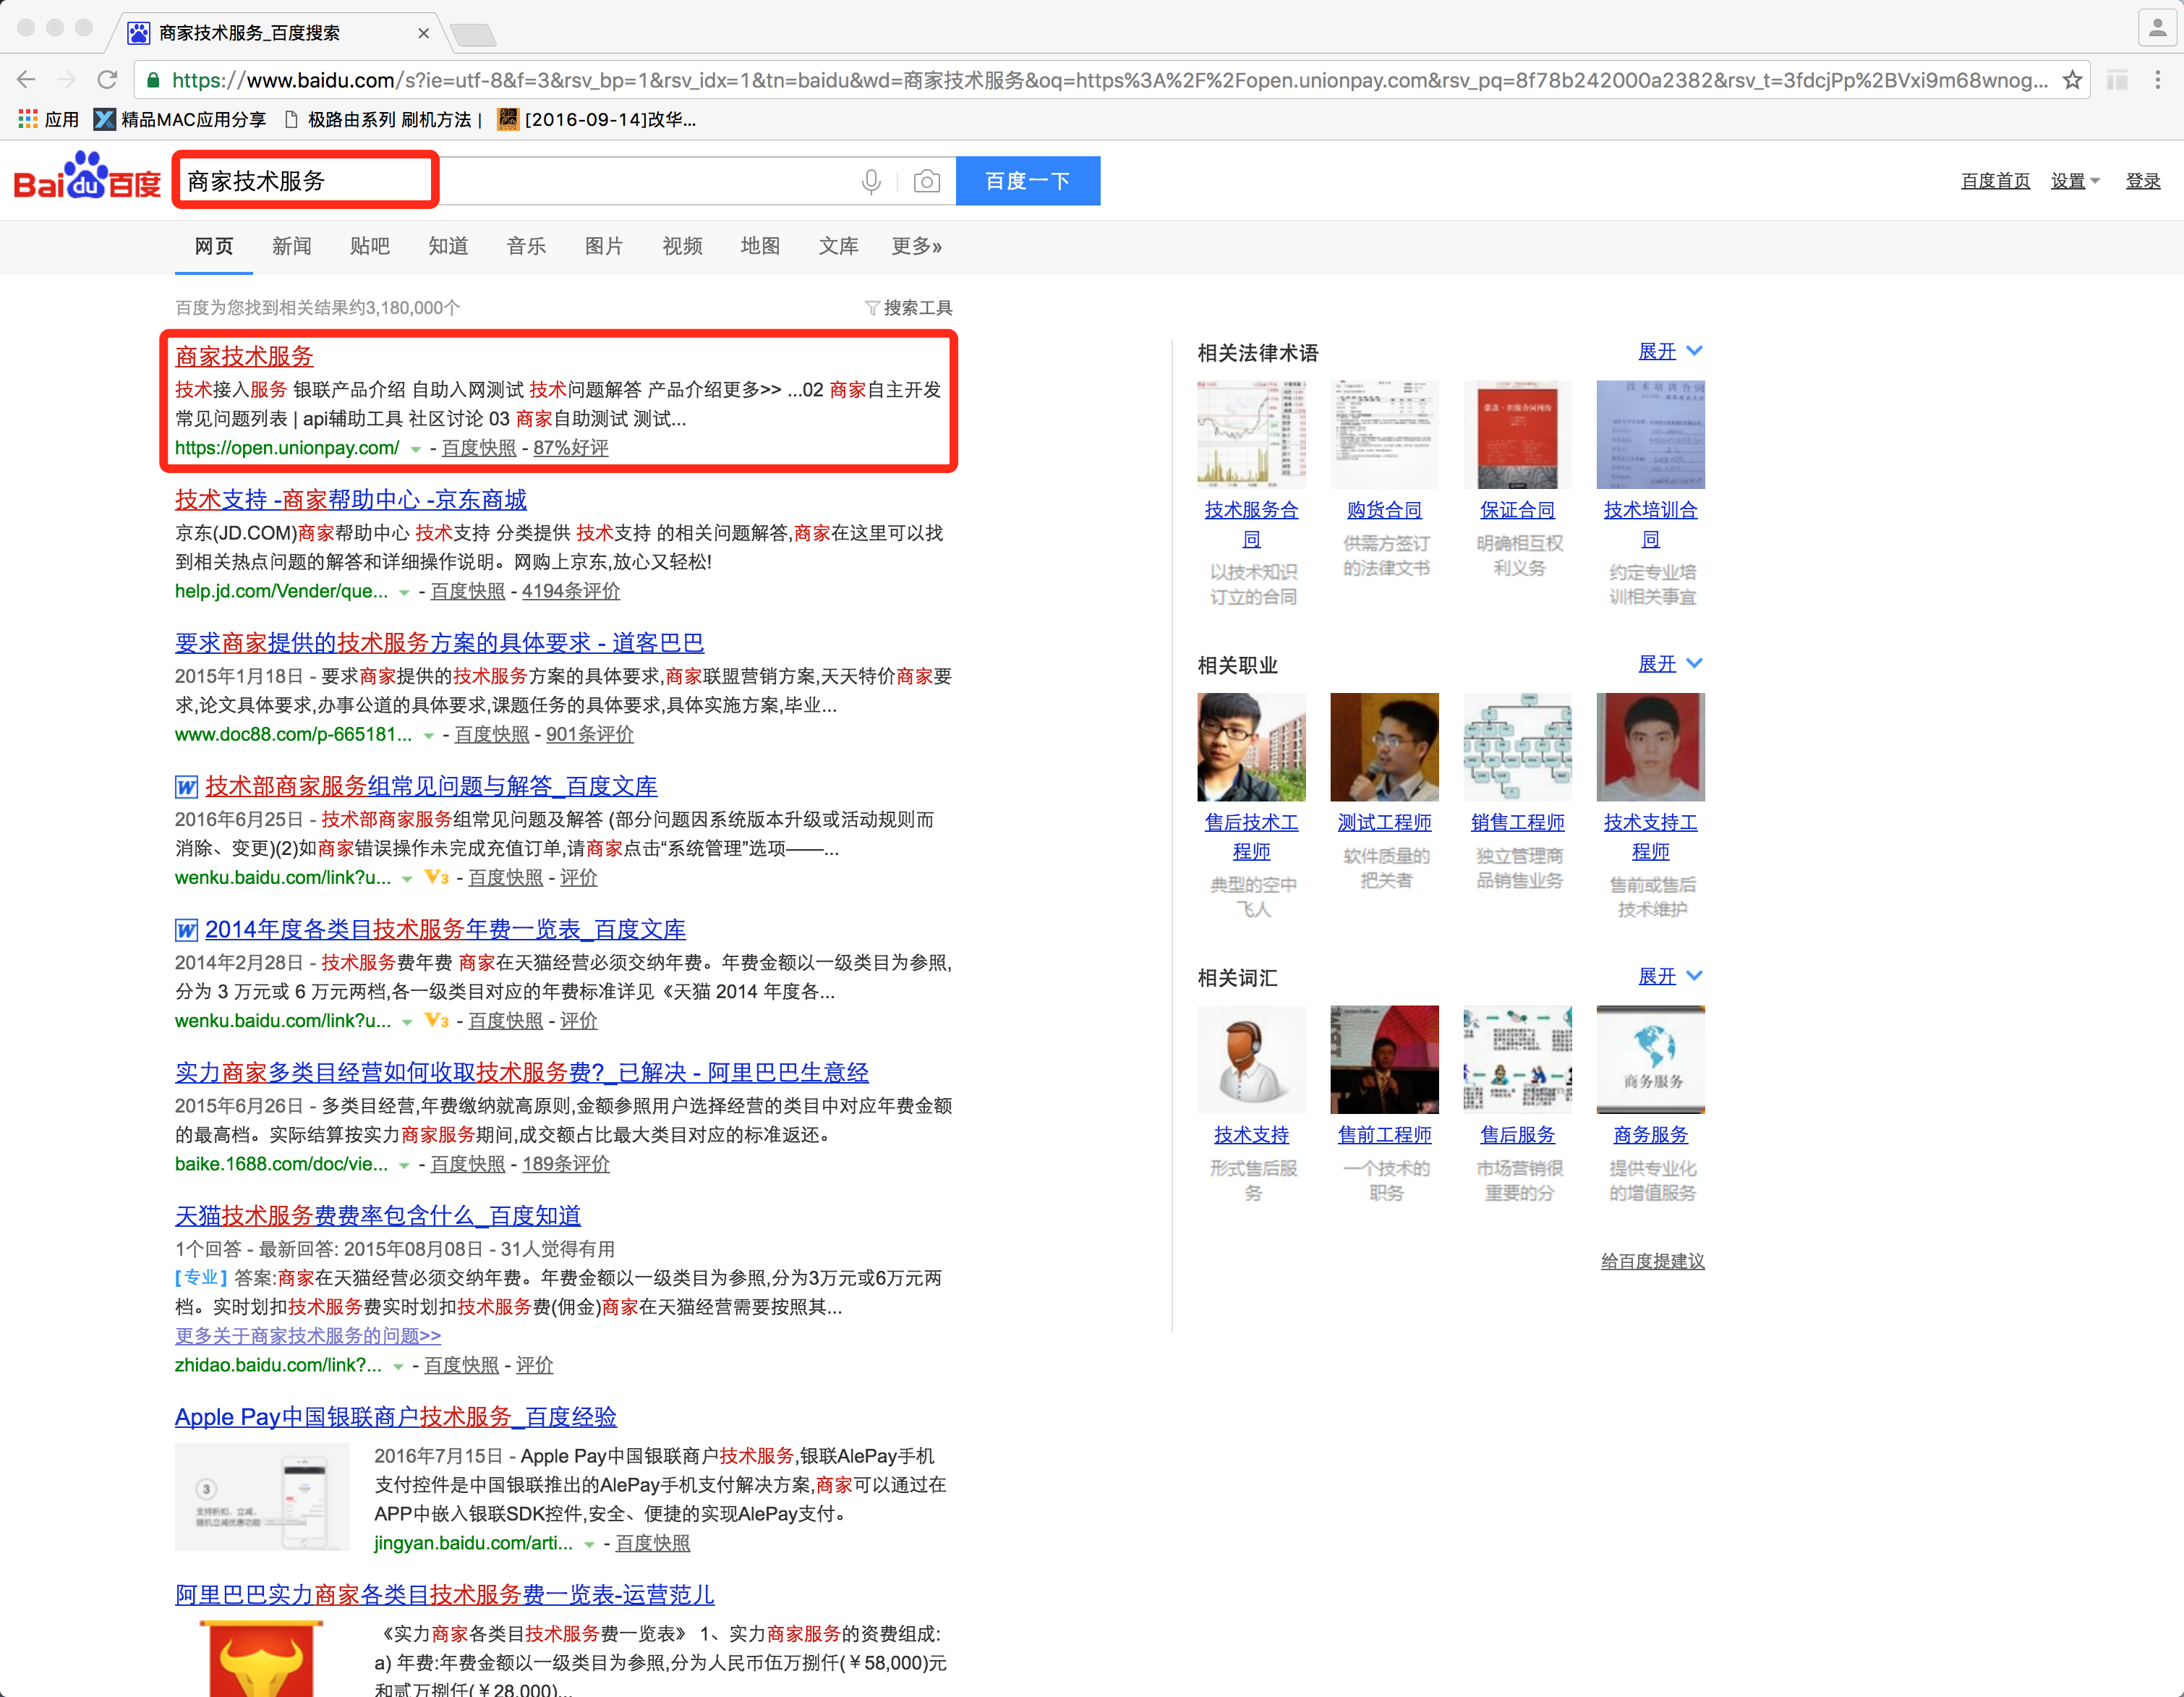This screenshot has height=1697, width=2184.
Task: Click the microphone voice search icon
Action: [x=871, y=181]
